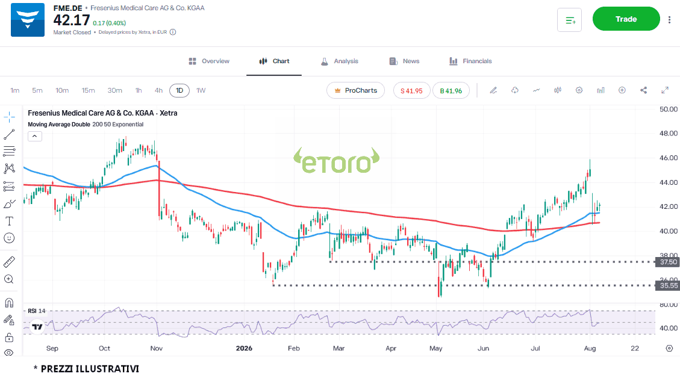Click the buy price B 41.96 button
The width and height of the screenshot is (680, 375).
(x=451, y=91)
